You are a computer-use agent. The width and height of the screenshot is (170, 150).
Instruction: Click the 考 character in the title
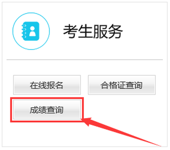[x=70, y=31]
